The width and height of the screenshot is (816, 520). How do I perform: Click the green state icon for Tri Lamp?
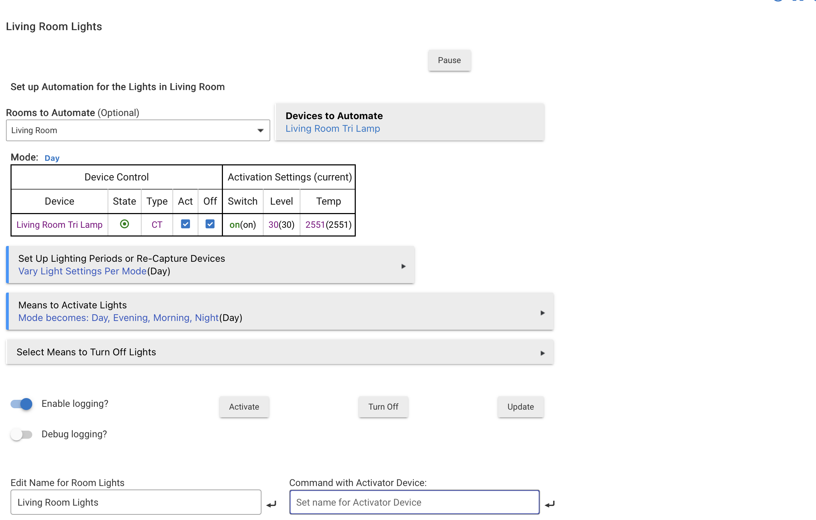(x=124, y=224)
